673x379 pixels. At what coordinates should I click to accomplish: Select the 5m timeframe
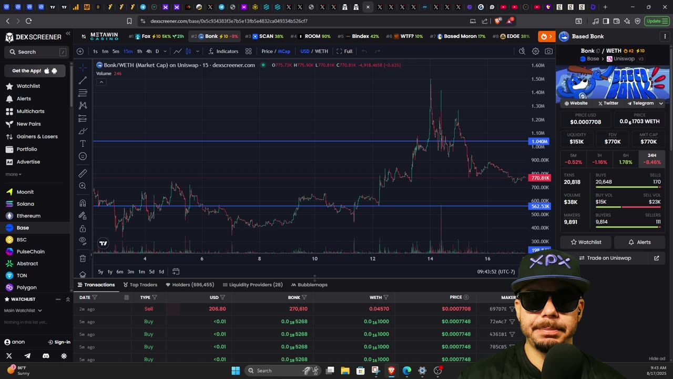[x=116, y=51]
